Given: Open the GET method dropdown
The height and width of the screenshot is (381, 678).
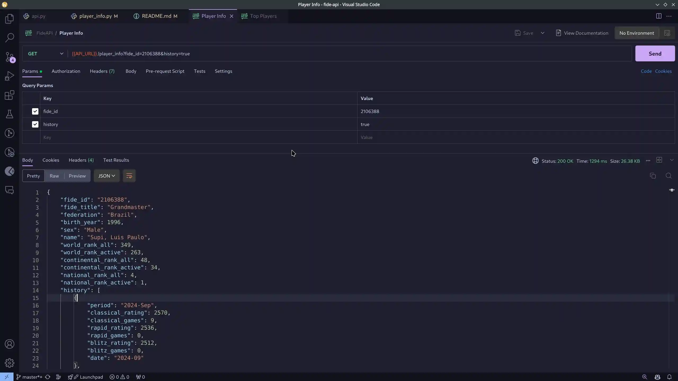Looking at the screenshot, I should (61, 53).
